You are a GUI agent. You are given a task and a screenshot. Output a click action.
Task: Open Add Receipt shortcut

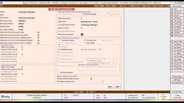[177, 27]
